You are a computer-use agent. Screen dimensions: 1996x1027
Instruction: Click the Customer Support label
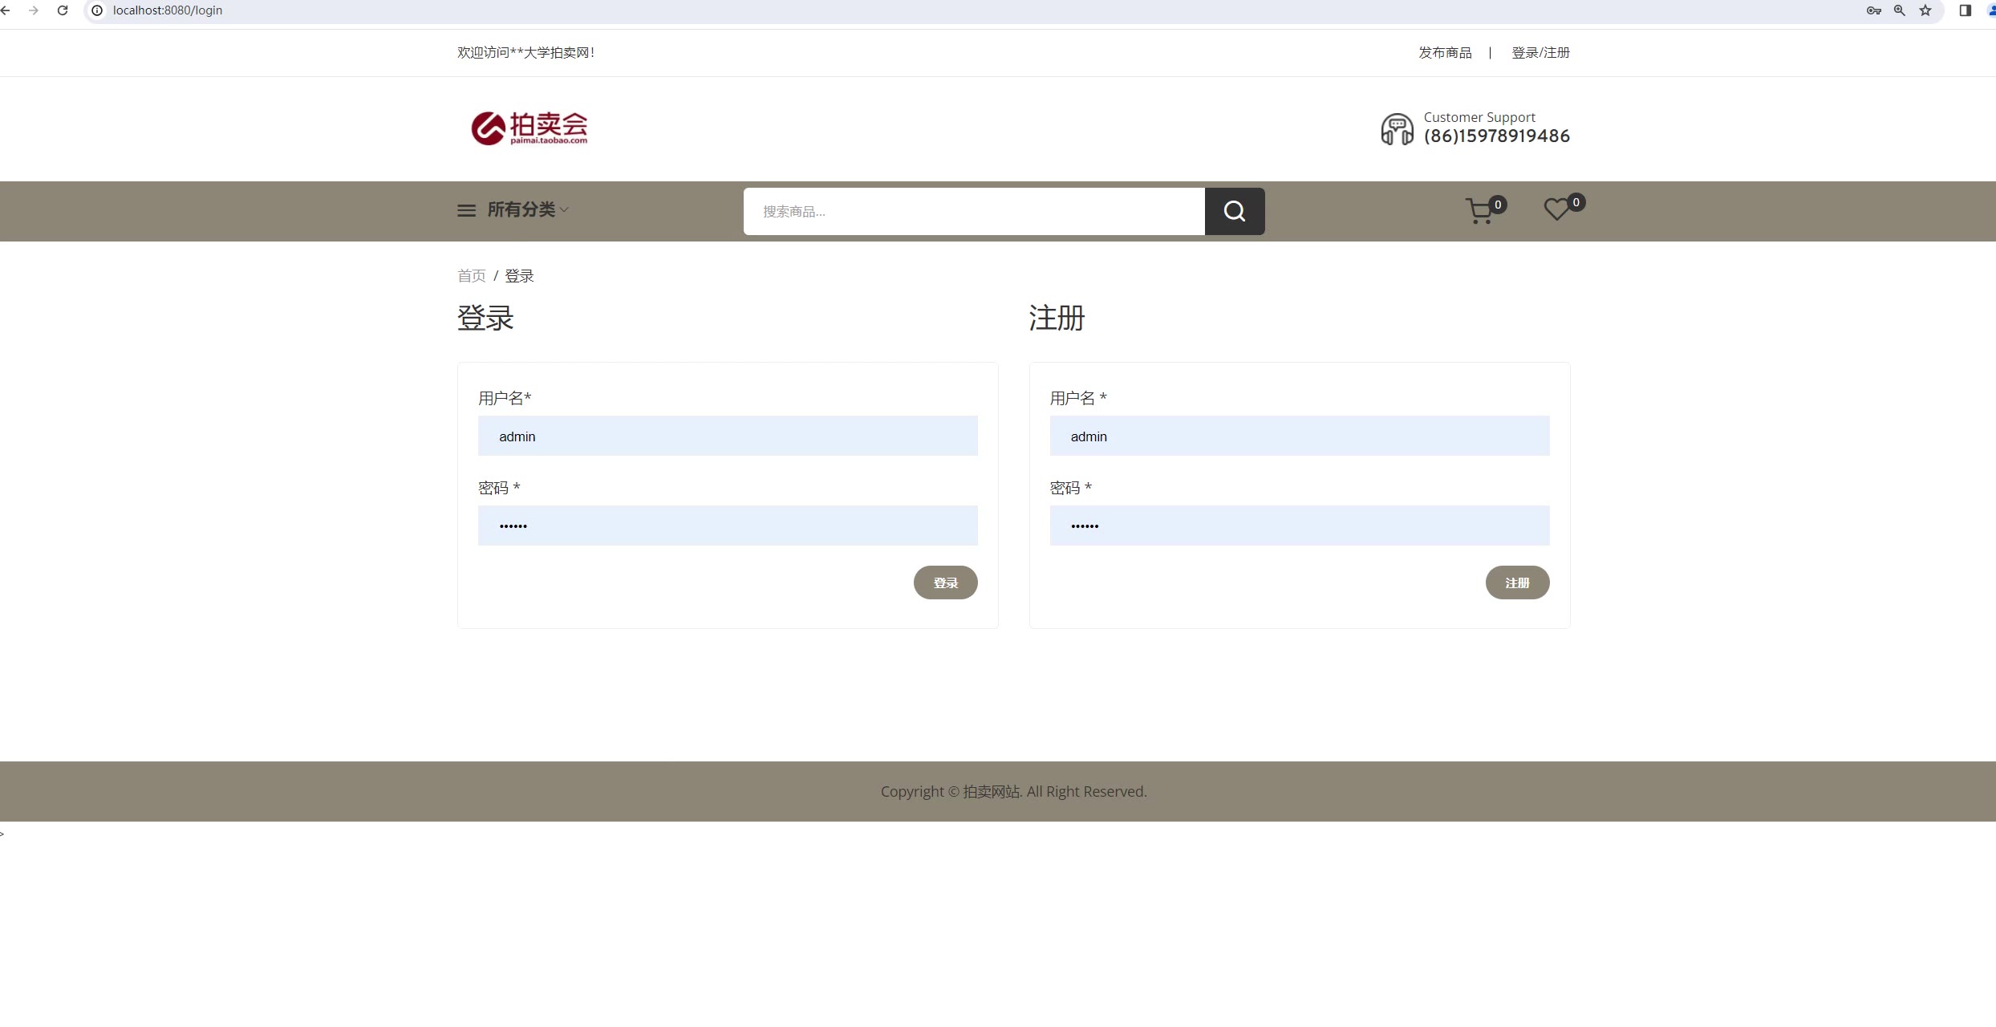(1479, 117)
